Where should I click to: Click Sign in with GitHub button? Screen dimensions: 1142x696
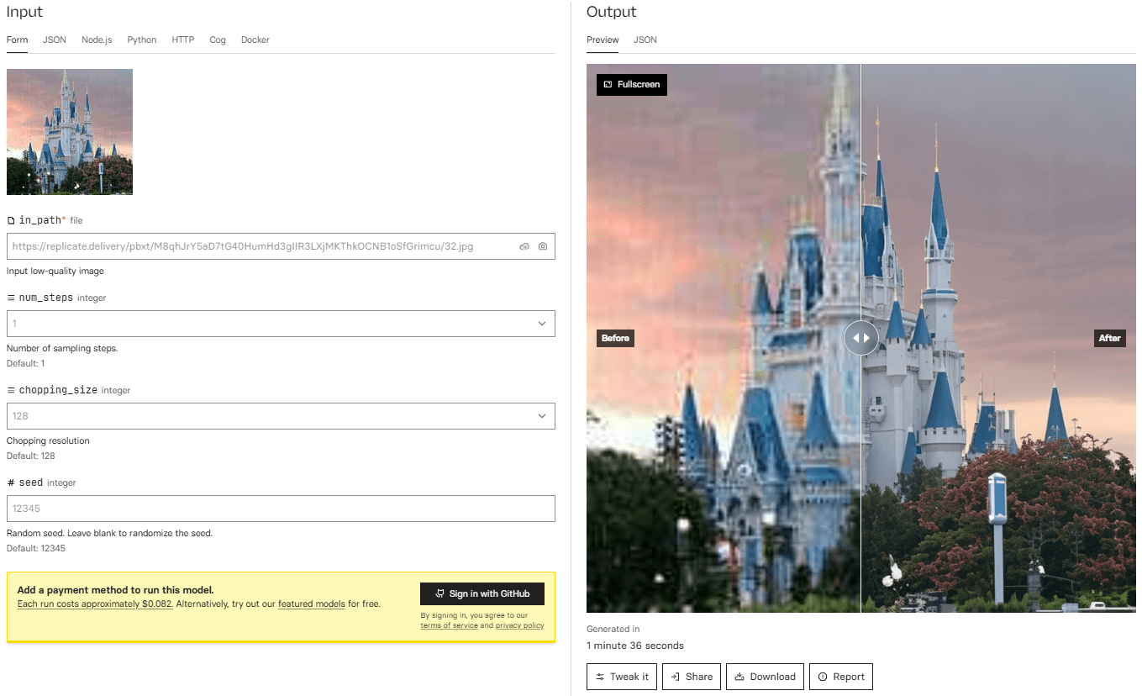point(482,593)
